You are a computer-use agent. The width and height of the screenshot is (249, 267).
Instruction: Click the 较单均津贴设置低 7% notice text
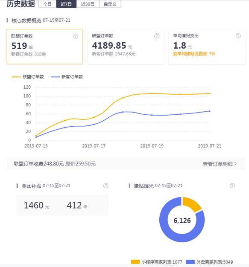(194, 54)
